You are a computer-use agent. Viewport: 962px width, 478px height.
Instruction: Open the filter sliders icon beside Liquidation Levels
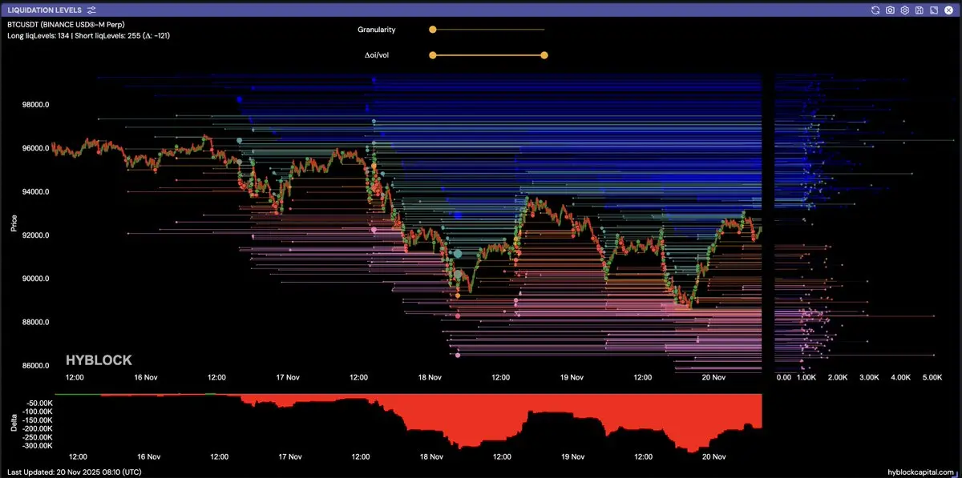pos(91,10)
